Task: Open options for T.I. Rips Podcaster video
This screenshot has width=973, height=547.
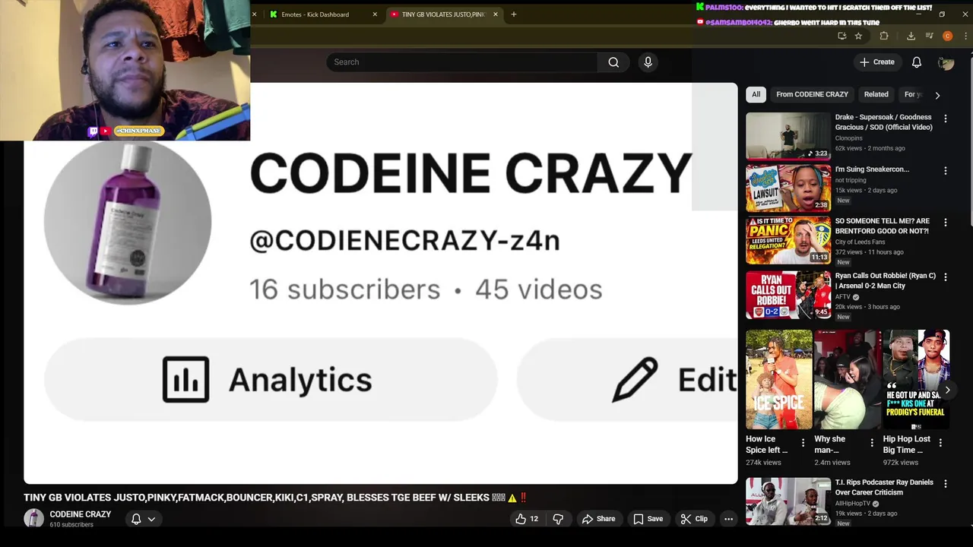Action: click(x=946, y=484)
